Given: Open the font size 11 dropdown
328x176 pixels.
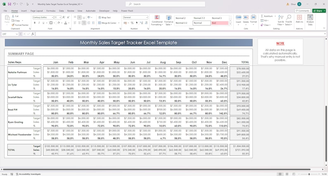Looking at the screenshot, I should (x=60, y=17).
